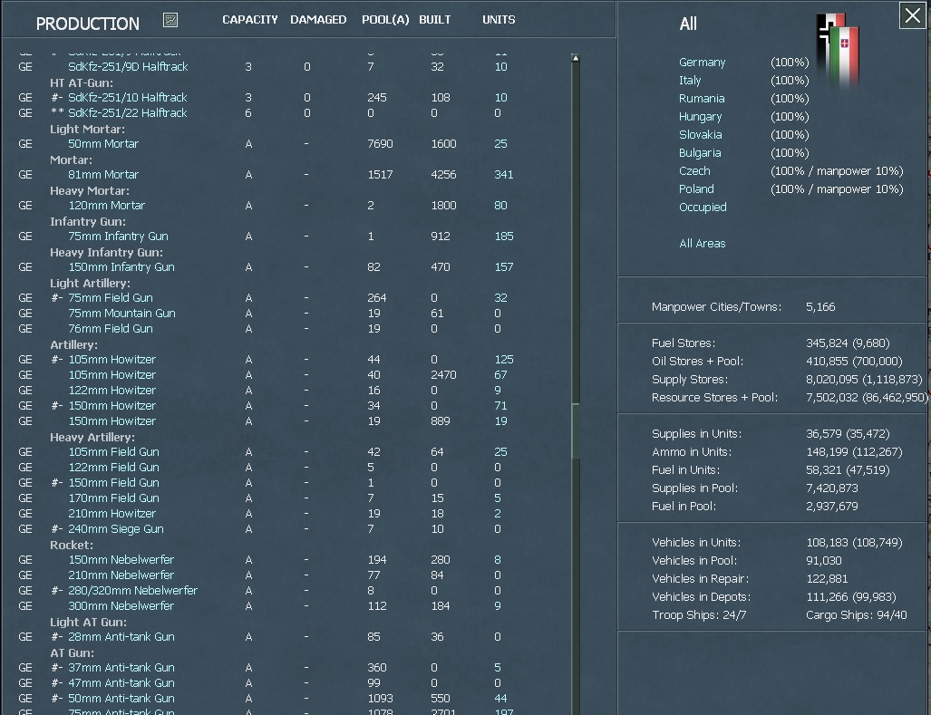Open the 81mm Mortar production entry
This screenshot has width=931, height=715.
(x=102, y=174)
